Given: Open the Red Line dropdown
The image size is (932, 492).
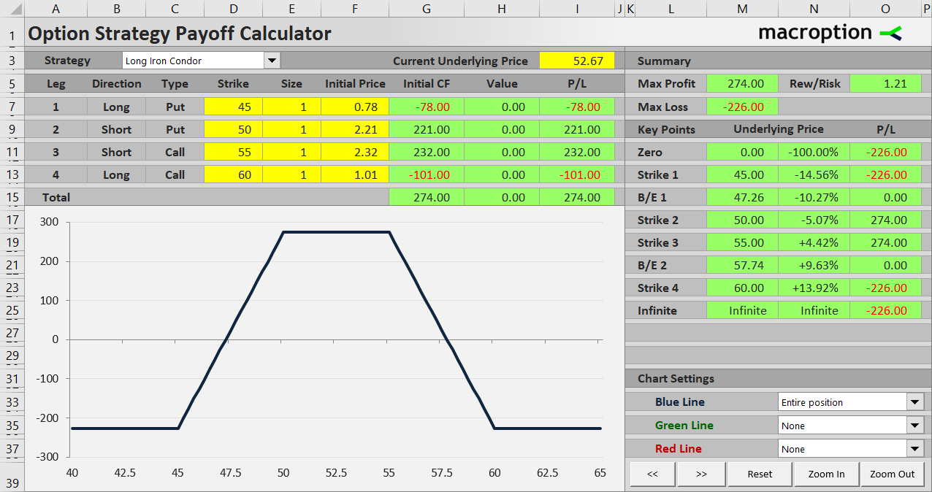Looking at the screenshot, I should coord(915,449).
